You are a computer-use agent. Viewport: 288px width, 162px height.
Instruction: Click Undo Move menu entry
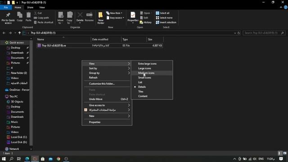pos(107,99)
